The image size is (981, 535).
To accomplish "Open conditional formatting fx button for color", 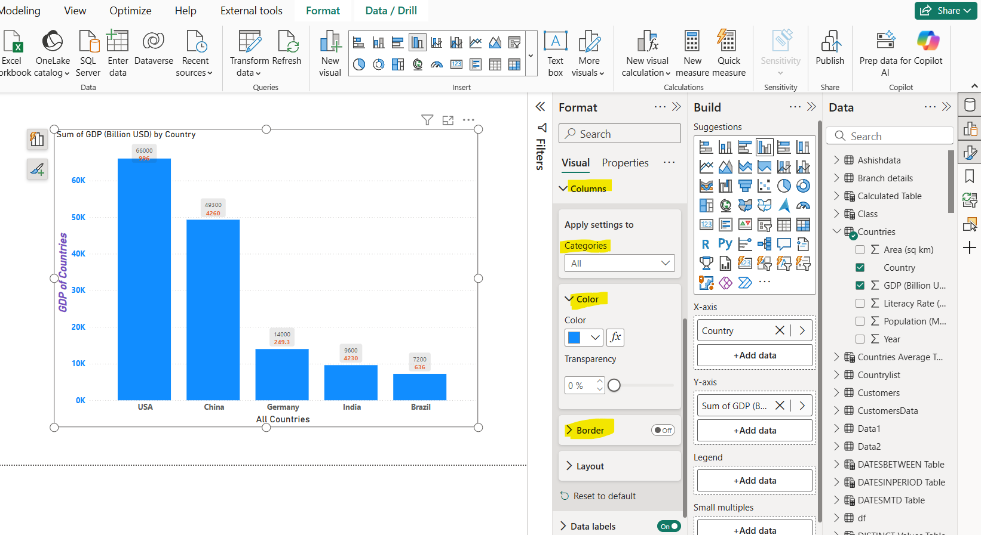I will [615, 338].
